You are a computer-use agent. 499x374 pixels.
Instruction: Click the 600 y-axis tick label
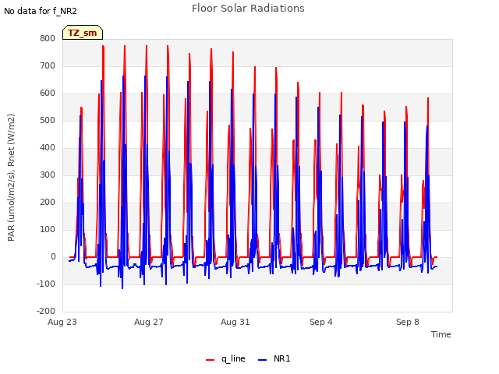tap(48, 93)
